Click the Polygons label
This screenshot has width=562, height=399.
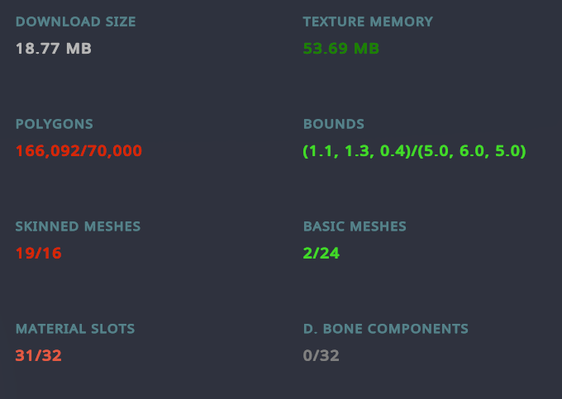[55, 124]
